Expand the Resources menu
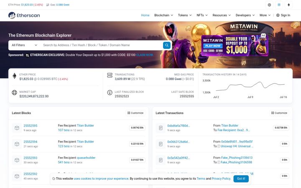301x188 pixels. [x=222, y=15]
